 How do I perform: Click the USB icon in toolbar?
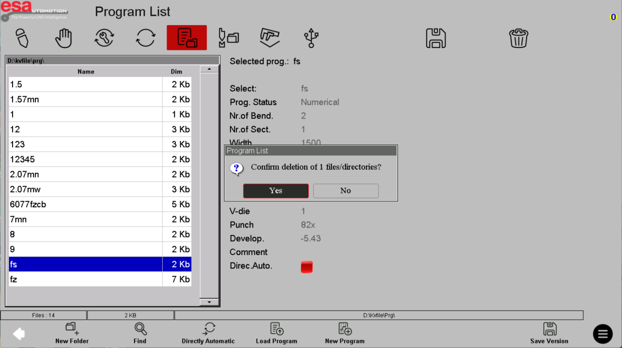pyautogui.click(x=311, y=38)
